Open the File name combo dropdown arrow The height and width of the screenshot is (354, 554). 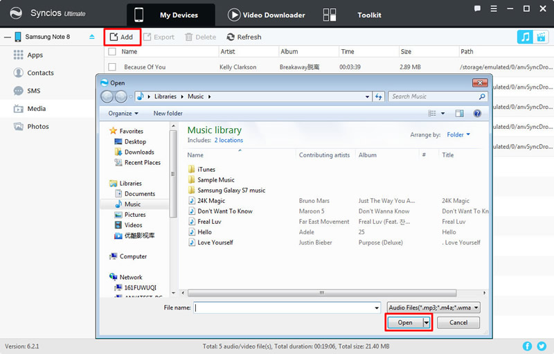click(377, 308)
